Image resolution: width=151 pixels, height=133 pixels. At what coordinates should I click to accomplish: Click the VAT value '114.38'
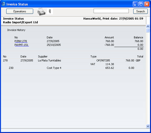pos(110,64)
